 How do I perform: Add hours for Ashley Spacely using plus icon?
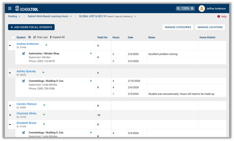click(x=43, y=72)
